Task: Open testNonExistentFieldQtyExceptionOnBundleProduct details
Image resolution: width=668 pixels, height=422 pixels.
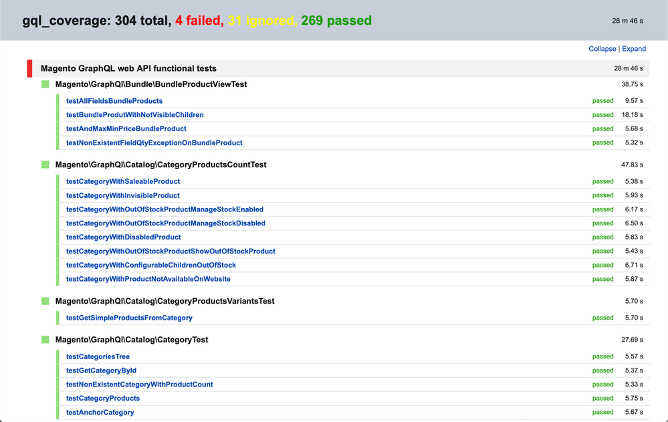Action: pos(154,142)
